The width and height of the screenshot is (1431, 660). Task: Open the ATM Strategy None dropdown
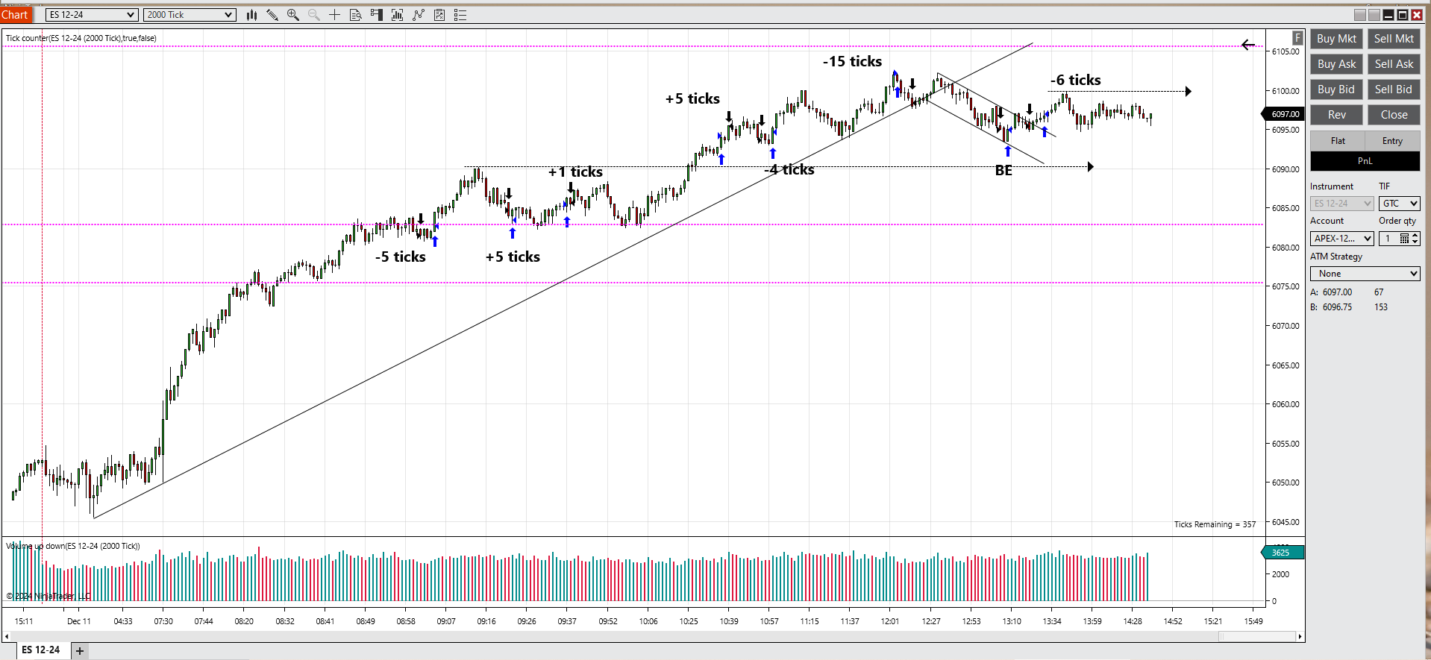click(x=1365, y=274)
